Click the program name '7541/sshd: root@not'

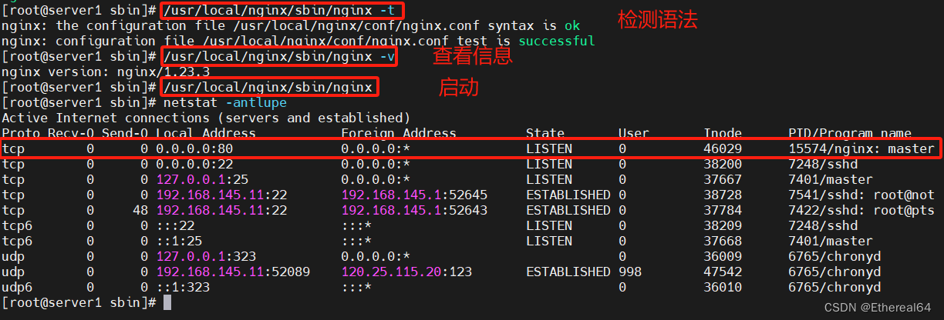point(861,195)
